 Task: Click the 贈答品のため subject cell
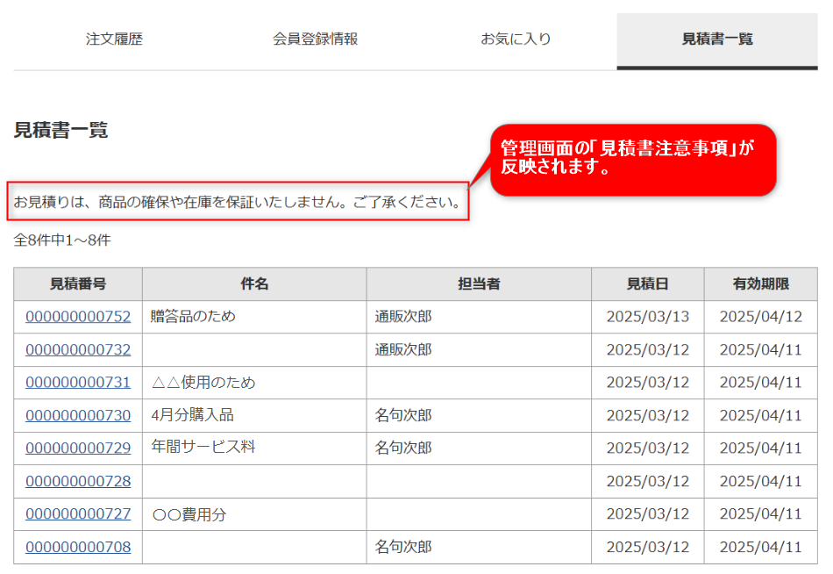[193, 317]
